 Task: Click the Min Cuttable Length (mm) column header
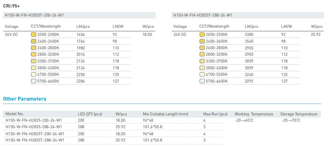click(165, 114)
